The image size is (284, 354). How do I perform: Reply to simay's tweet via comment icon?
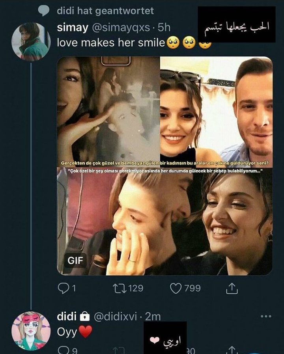click(x=64, y=289)
